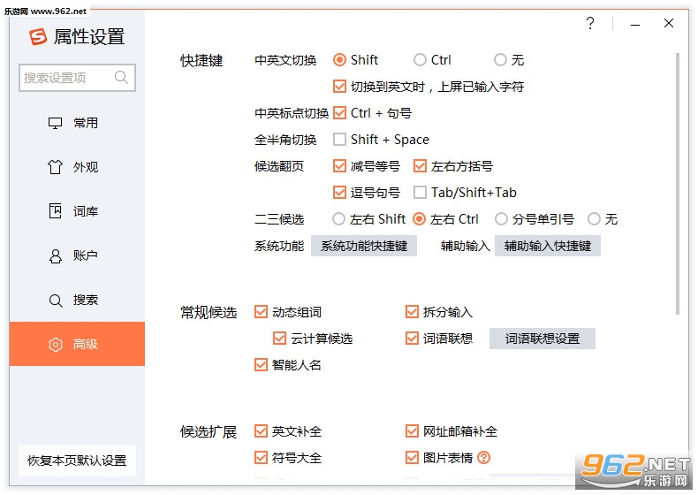Toggle the 动态组词 checkbox

(x=261, y=312)
